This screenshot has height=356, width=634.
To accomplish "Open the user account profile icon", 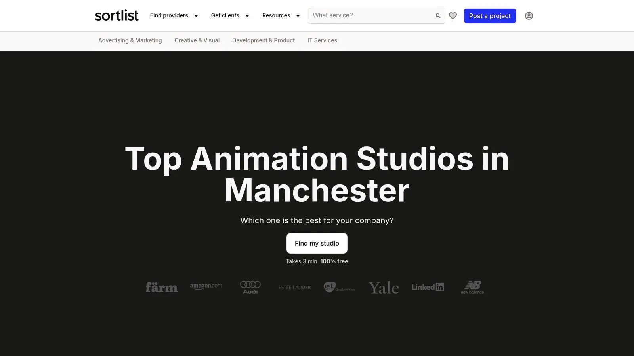I will (529, 16).
